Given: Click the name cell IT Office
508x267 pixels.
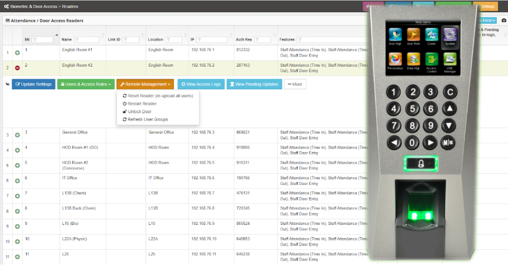Looking at the screenshot, I should pyautogui.click(x=69, y=178).
